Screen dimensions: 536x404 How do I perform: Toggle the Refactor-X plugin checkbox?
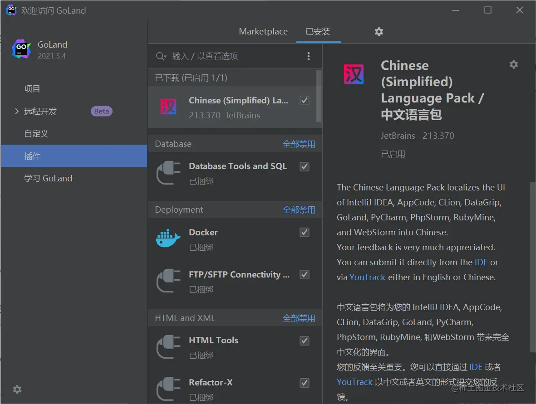click(x=305, y=383)
